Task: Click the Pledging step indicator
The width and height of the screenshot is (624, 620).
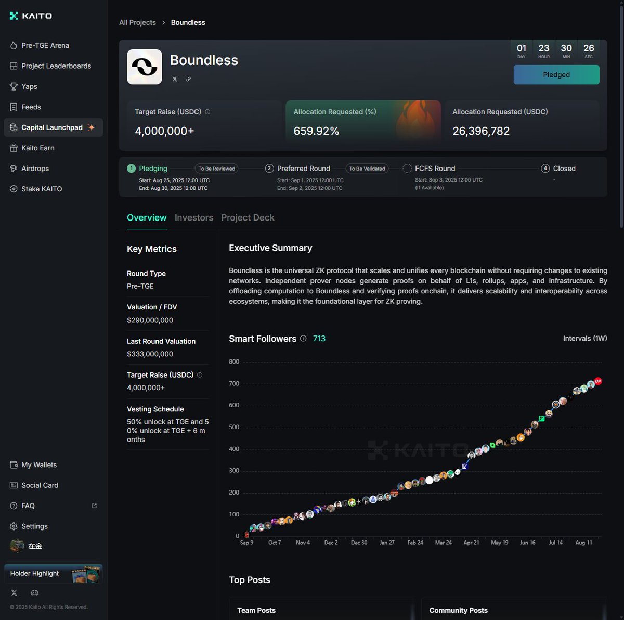Action: point(148,169)
